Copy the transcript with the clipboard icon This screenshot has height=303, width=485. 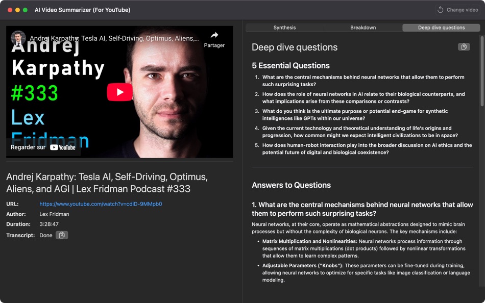[x=62, y=235]
